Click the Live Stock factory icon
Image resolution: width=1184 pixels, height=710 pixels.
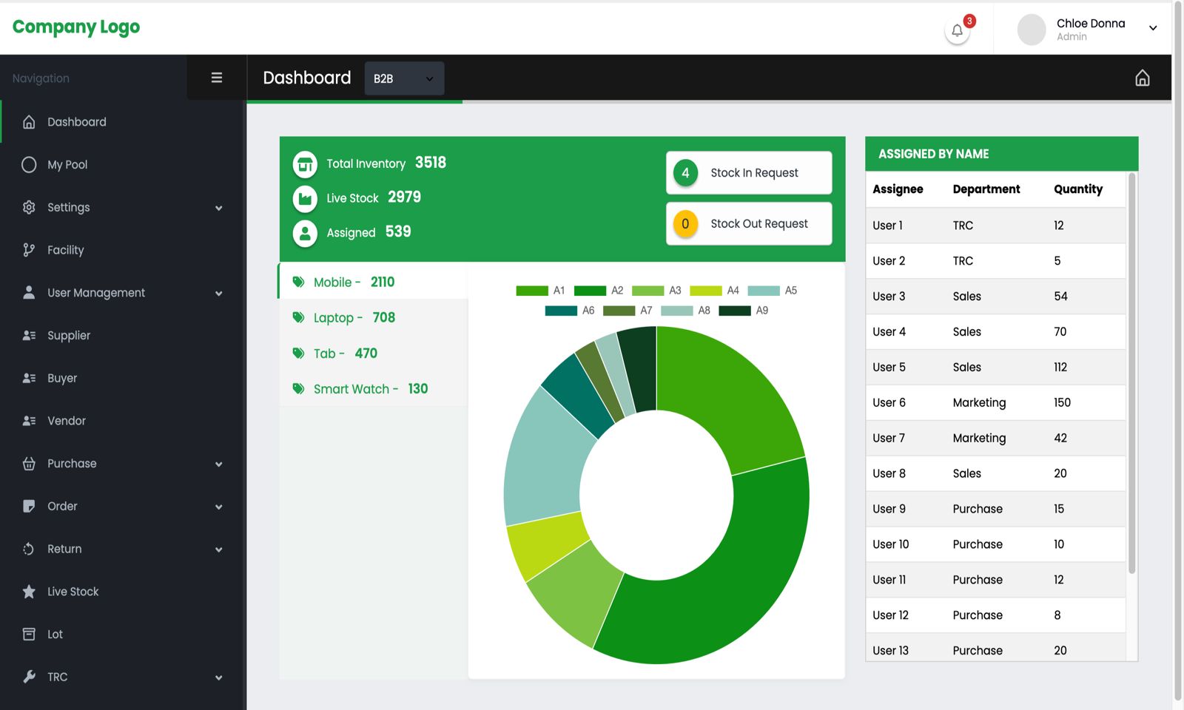click(305, 198)
